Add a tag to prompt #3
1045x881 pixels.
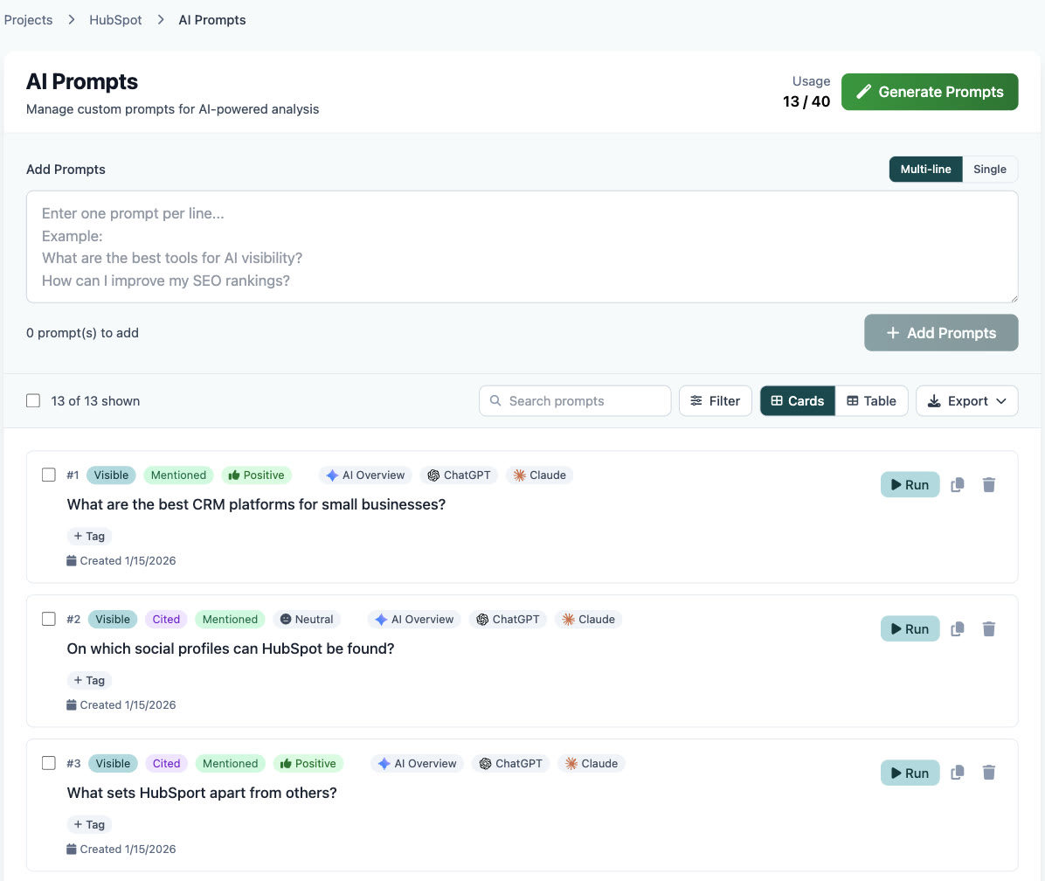(89, 823)
